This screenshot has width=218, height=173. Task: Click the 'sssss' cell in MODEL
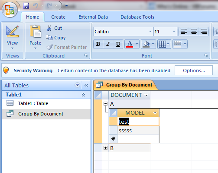click(138, 131)
